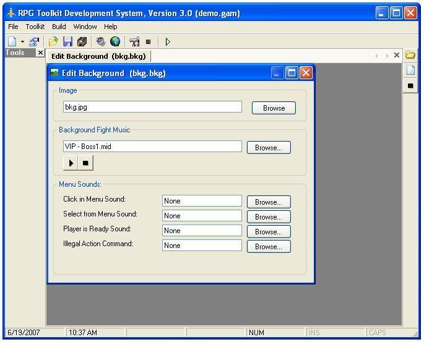Screen dimensions: 424x342
Task: Stop the background fight music preview
Action: click(x=86, y=163)
